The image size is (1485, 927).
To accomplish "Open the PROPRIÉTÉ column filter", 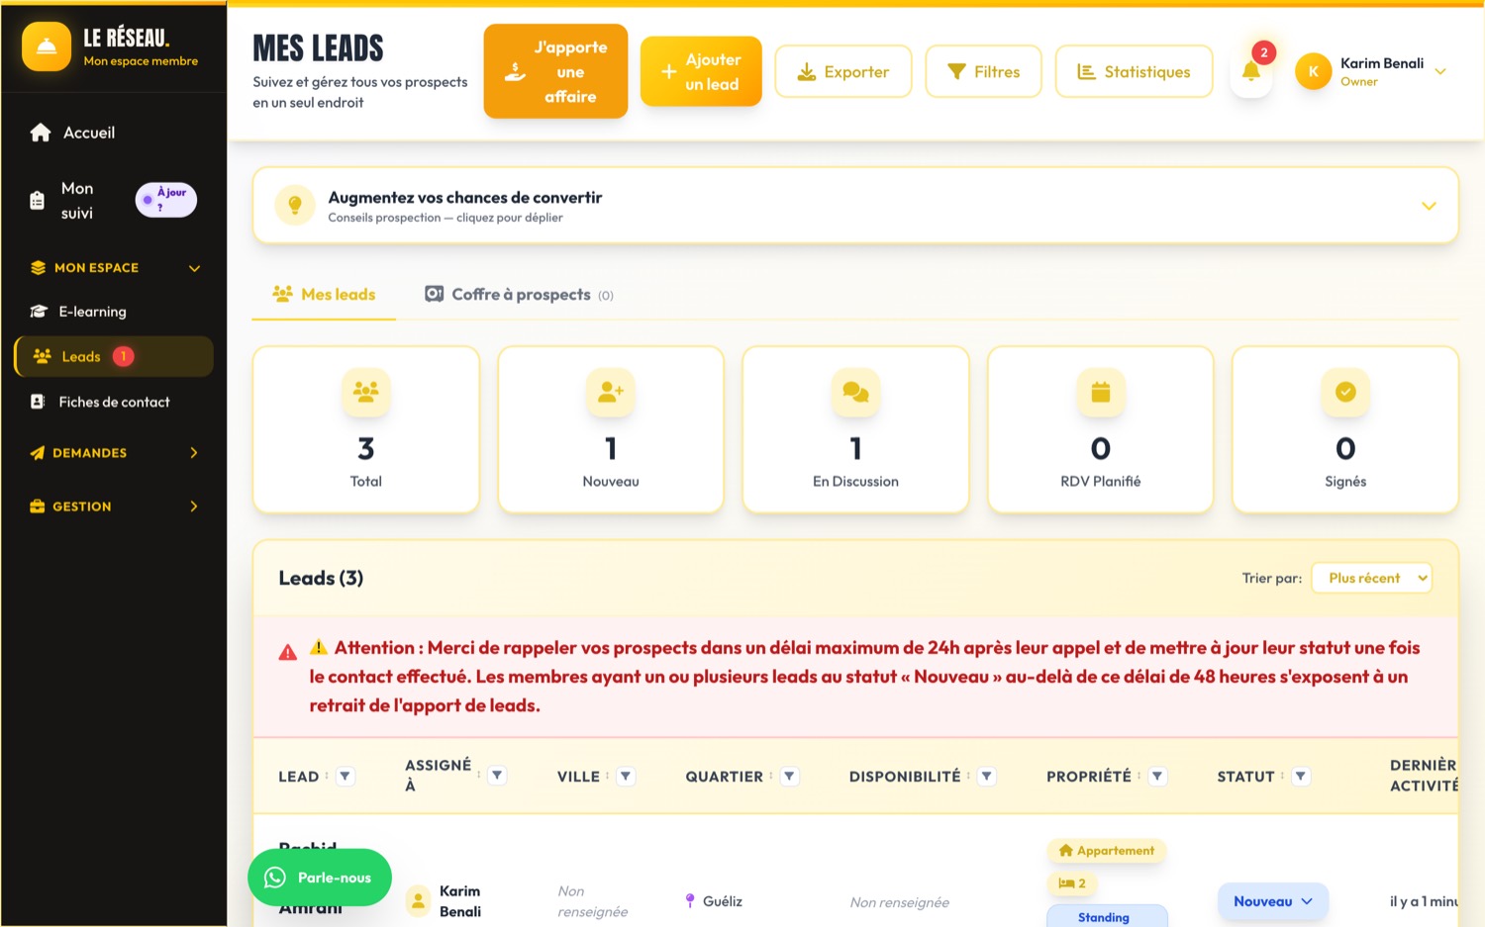I will [1157, 777].
